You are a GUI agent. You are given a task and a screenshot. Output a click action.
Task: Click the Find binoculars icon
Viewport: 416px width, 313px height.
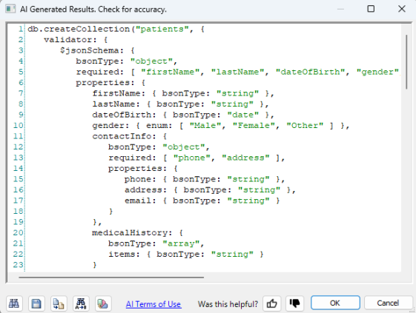[14, 303]
